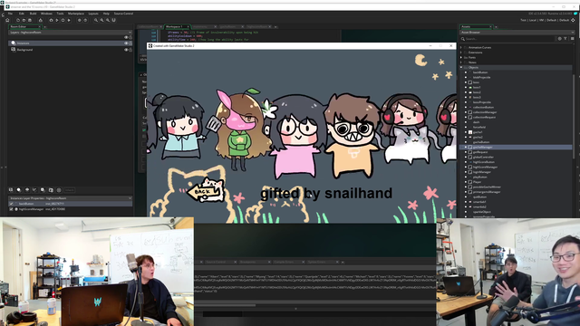The image size is (580, 326).
Task: Click the Create Executable toolbar icon
Action: (41, 20)
